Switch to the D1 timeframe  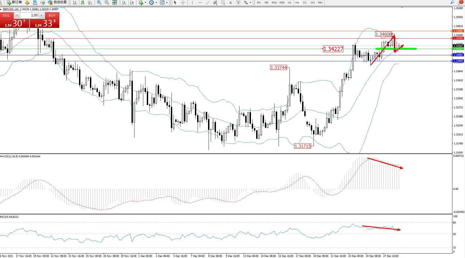pyautogui.click(x=305, y=2)
